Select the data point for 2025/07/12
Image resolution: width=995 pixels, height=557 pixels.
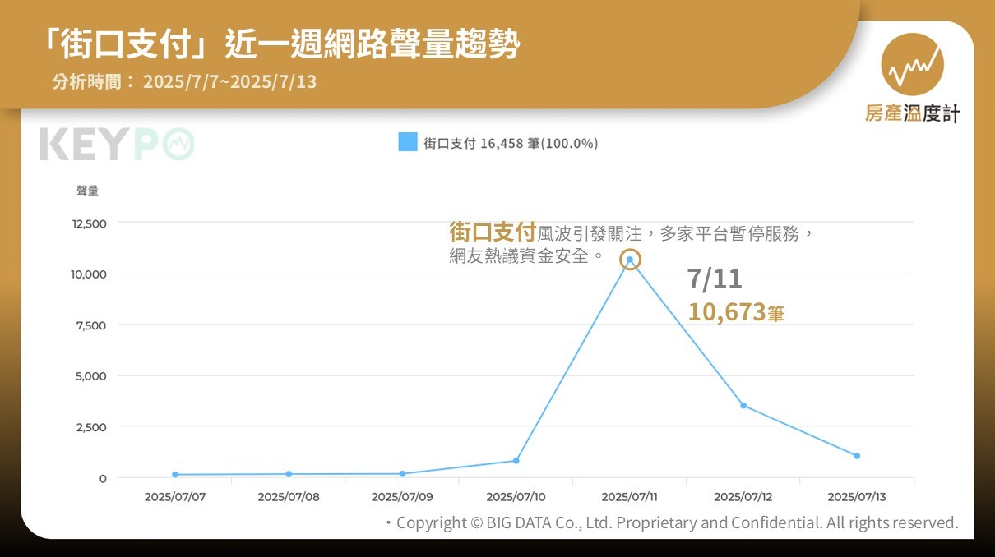click(743, 406)
